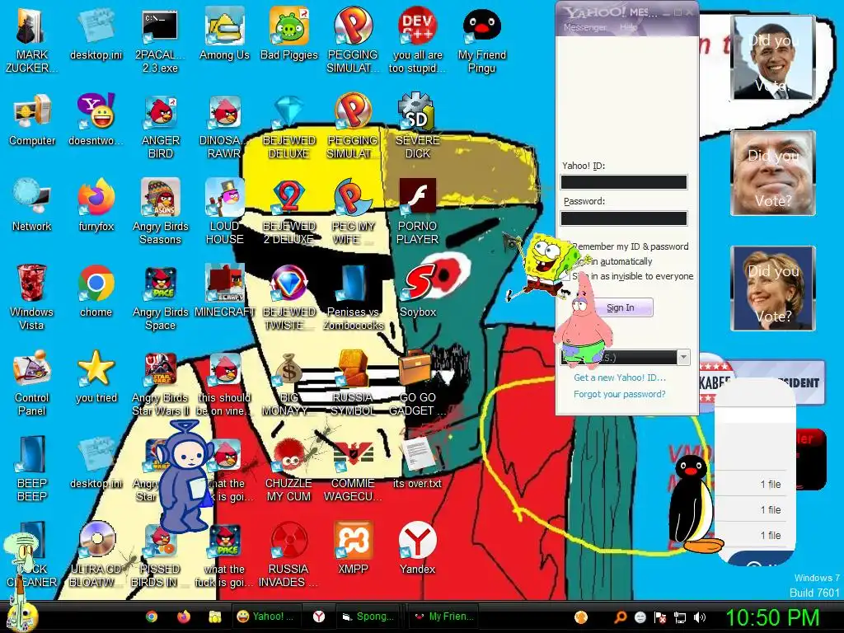Image resolution: width=844 pixels, height=633 pixels.
Task: Open the MARK ZUCKER... desktop icon
Action: [32, 40]
